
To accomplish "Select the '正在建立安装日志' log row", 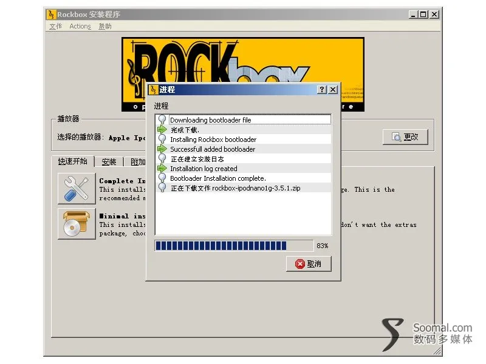I will coord(244,159).
